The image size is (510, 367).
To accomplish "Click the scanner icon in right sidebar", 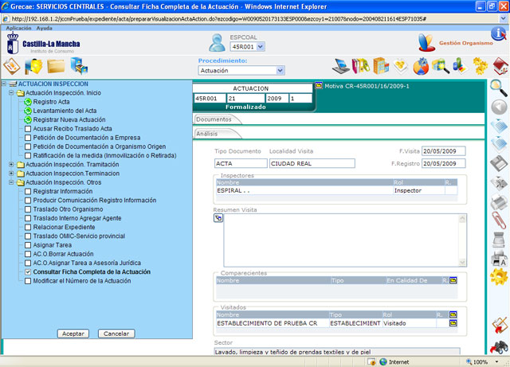I will click(499, 240).
